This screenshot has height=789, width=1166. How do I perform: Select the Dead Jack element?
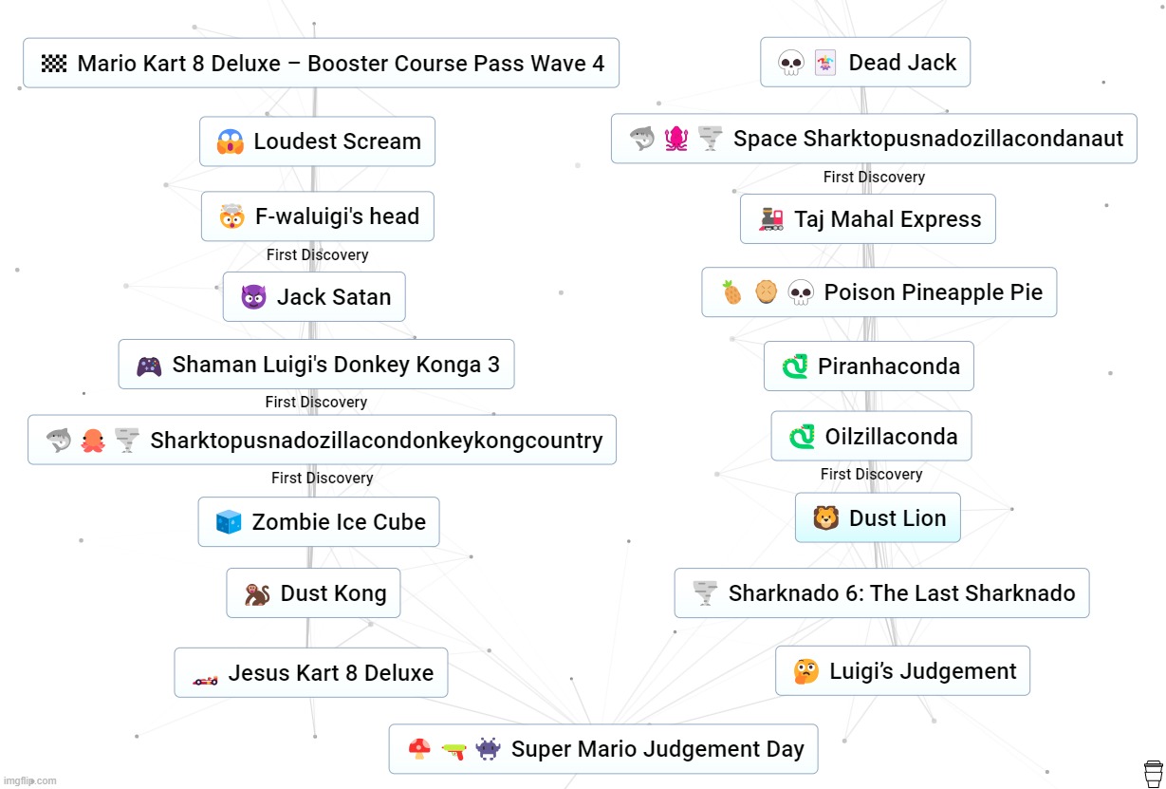point(865,63)
